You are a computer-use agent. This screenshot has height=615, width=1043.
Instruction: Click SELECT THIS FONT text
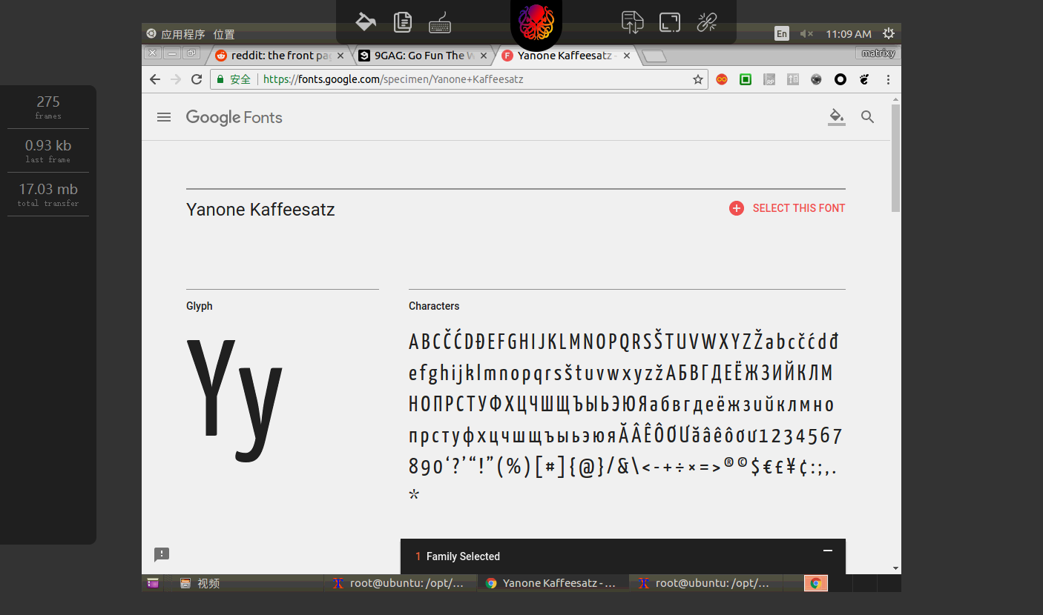[x=799, y=208]
